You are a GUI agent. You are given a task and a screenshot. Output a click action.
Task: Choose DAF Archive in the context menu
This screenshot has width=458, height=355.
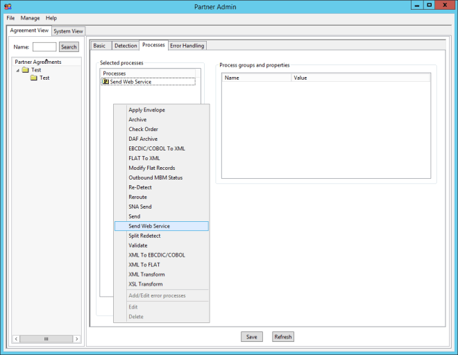143,139
